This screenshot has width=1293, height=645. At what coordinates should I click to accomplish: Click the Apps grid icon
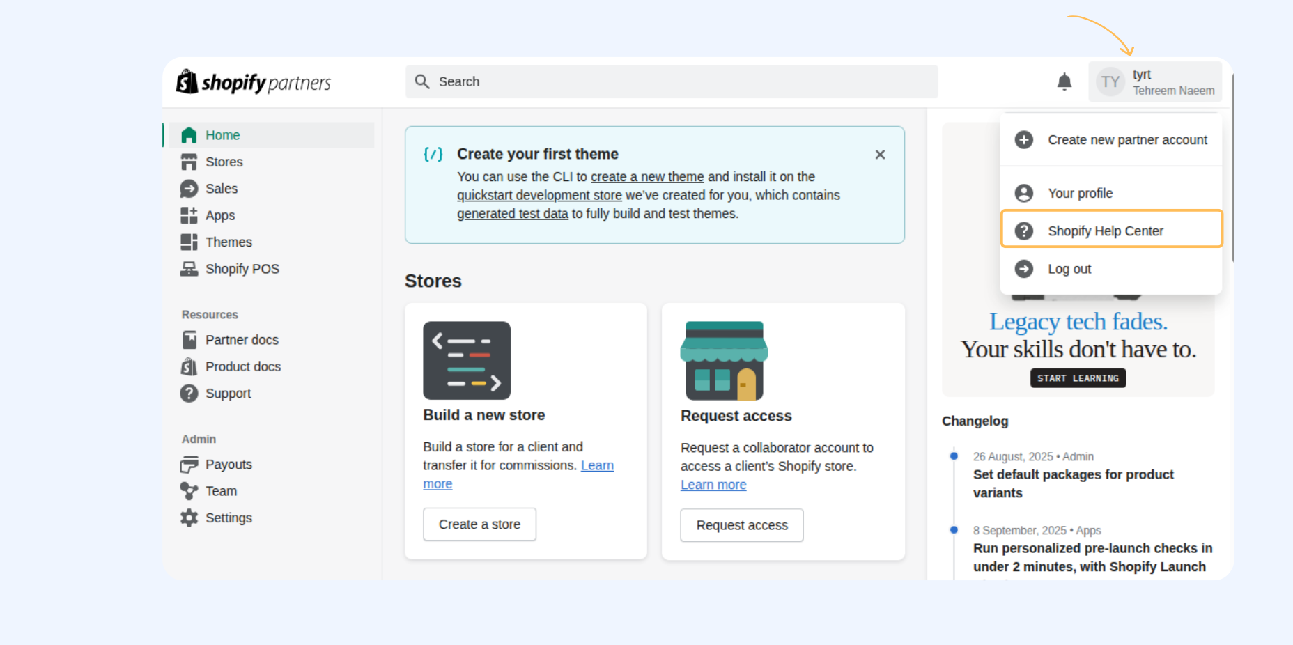click(x=189, y=215)
